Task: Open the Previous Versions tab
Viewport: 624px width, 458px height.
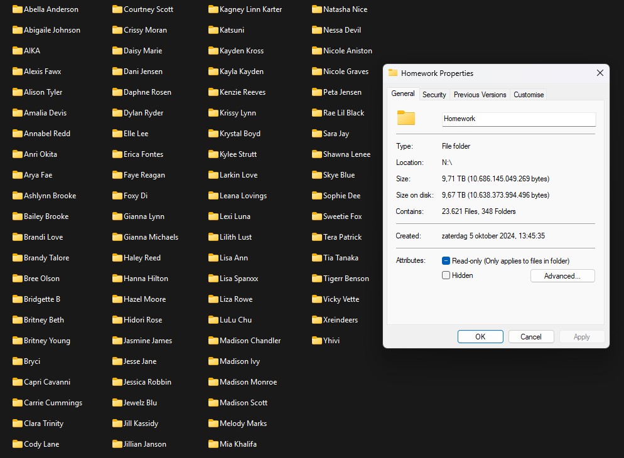Action: coord(480,95)
